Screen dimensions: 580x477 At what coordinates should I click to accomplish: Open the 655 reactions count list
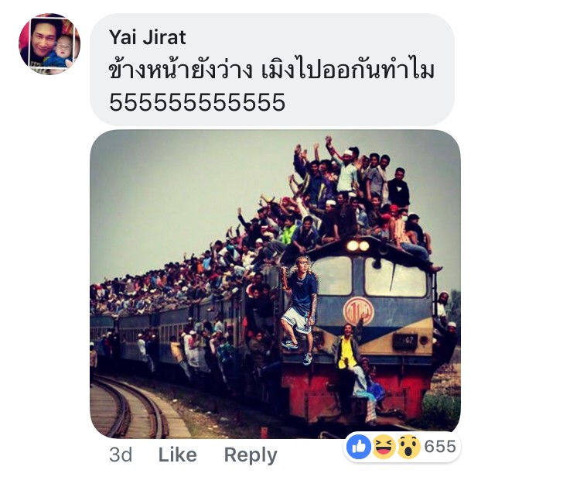[x=440, y=447]
